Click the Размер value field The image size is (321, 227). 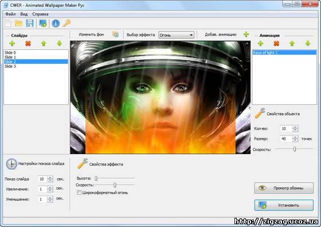click(x=286, y=139)
